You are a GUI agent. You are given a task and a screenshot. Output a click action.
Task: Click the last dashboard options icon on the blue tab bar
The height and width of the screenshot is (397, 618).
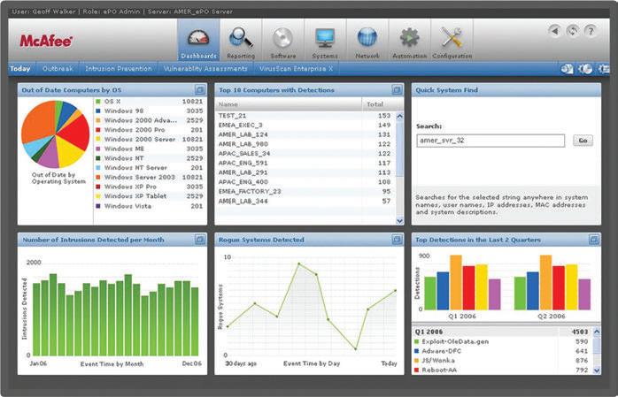point(604,69)
